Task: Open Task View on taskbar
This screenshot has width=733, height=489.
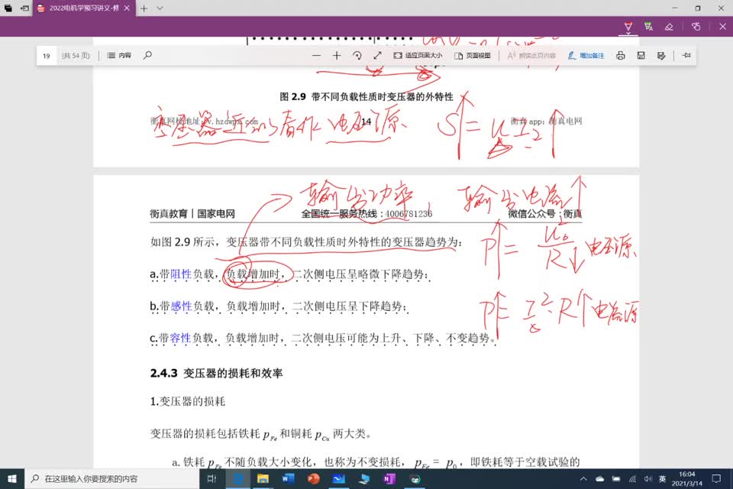Action: coord(212,479)
